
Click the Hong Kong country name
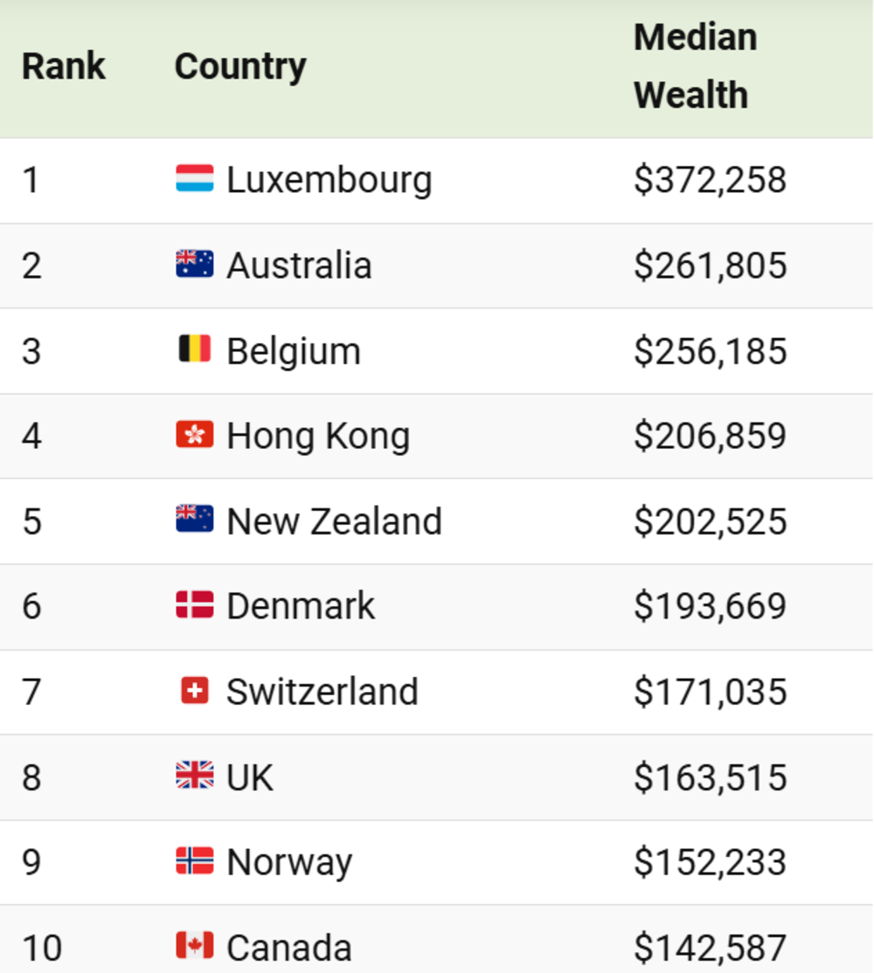click(318, 436)
